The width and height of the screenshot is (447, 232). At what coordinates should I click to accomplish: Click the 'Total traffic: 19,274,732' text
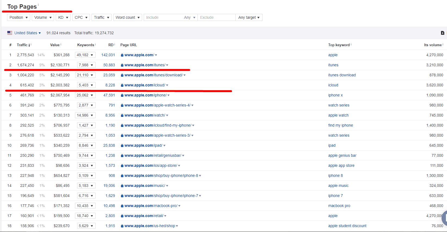[x=94, y=33]
